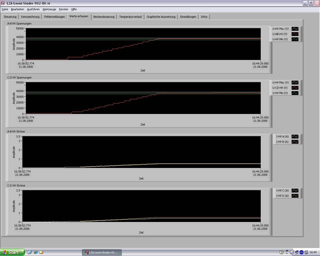The height and width of the screenshot is (256, 320).
Task: Click the C-D HV Ströme plot area
Action: 141,206
